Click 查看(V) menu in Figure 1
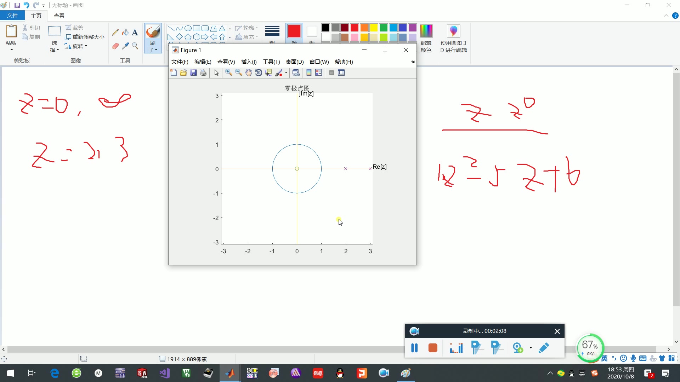The height and width of the screenshot is (382, 680). pos(226,61)
